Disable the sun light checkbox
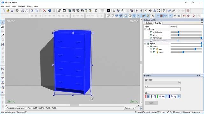The height and width of the screenshot is (114, 204). pyautogui.click(x=154, y=49)
